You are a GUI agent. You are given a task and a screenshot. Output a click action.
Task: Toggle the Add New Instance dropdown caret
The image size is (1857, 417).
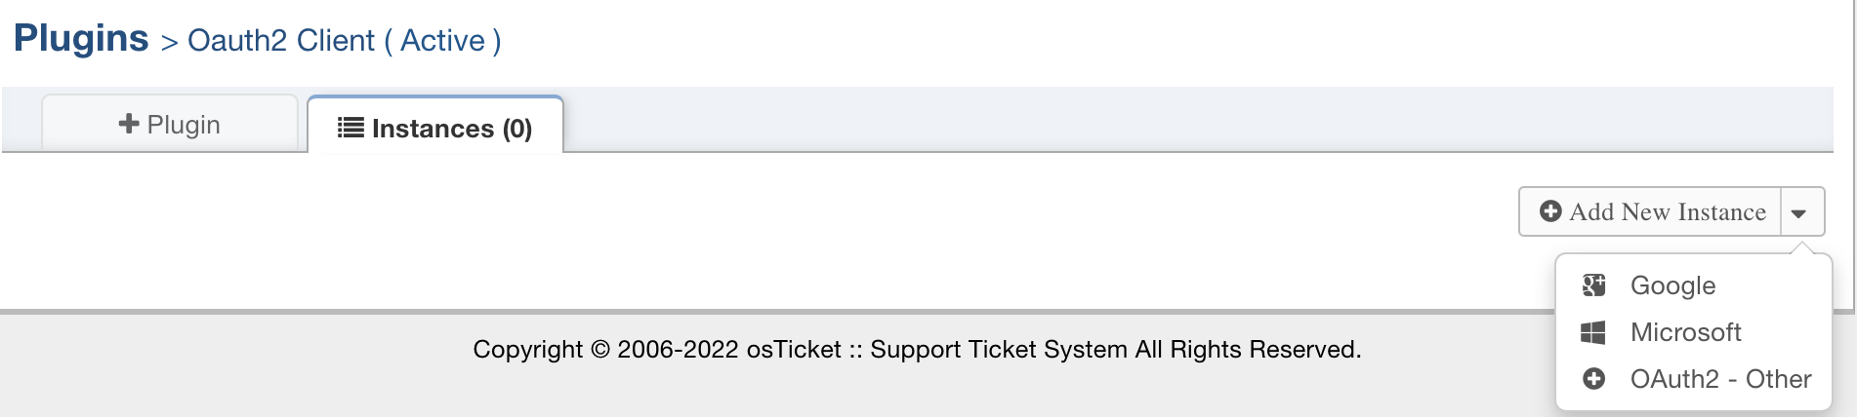1798,212
